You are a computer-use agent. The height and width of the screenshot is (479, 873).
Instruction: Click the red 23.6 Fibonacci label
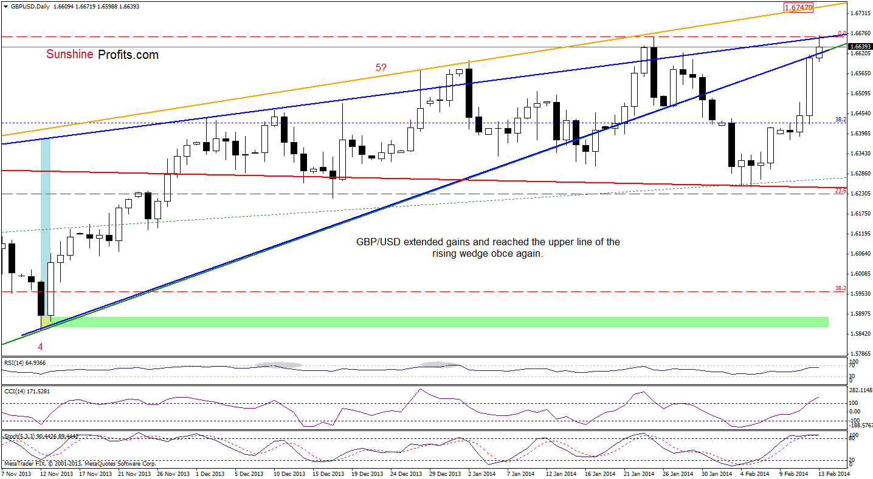841,191
